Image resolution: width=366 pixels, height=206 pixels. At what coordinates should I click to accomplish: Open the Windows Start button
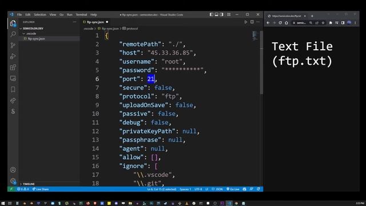[x=3, y=203]
